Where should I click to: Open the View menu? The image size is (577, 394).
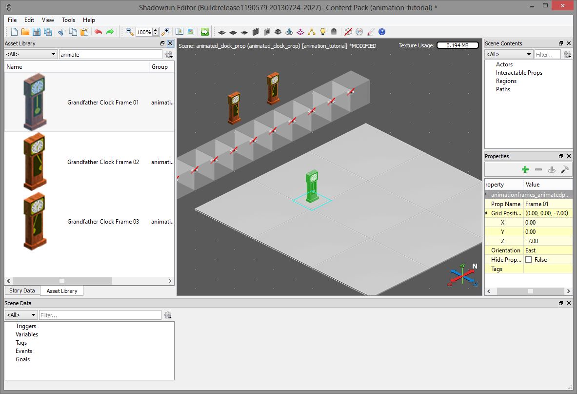click(x=48, y=20)
